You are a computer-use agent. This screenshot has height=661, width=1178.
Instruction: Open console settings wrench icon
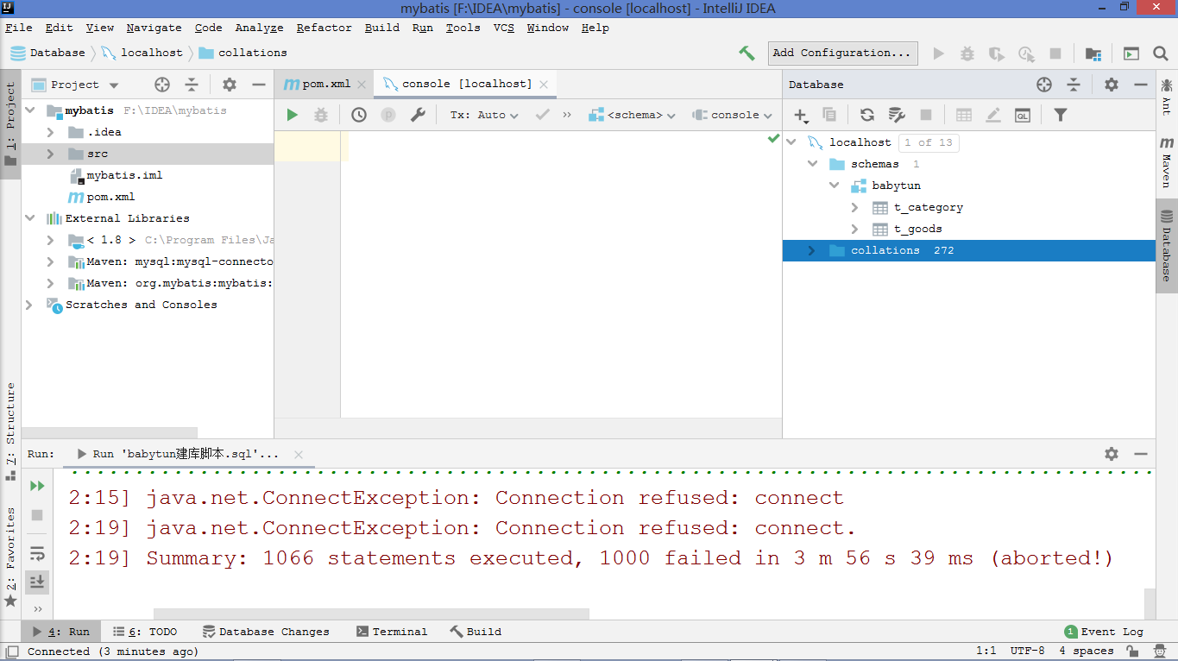[418, 115]
